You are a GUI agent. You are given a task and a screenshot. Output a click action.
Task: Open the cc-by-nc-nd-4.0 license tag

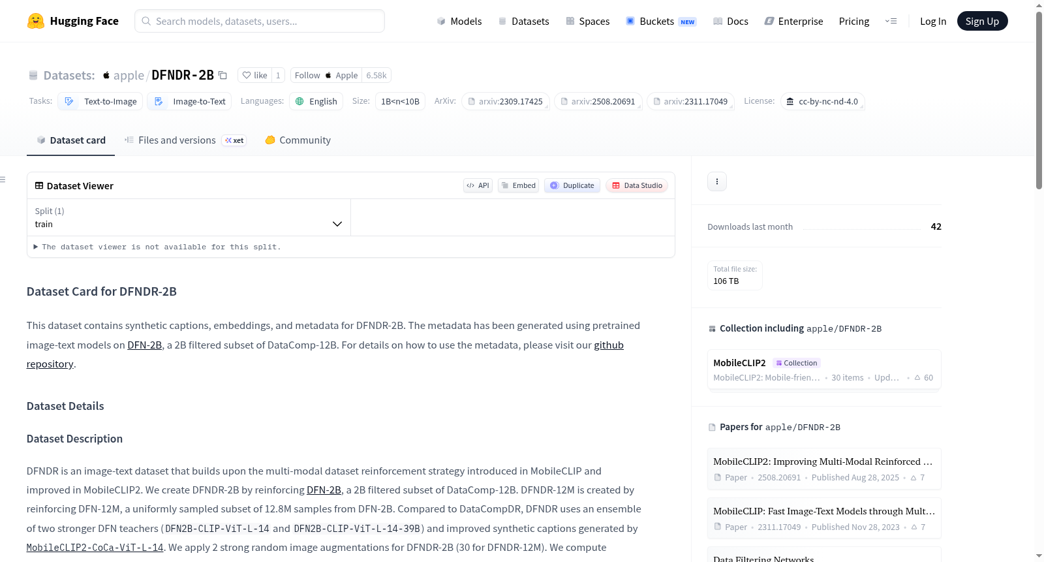(x=823, y=101)
